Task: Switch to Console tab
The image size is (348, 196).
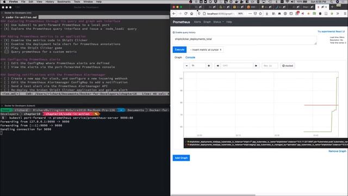Action: pyautogui.click(x=190, y=57)
